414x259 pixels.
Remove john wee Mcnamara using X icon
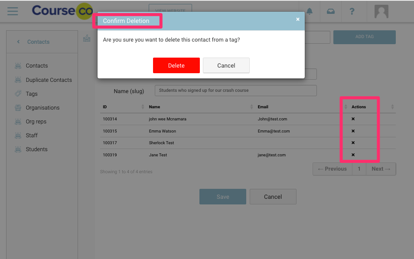point(353,119)
